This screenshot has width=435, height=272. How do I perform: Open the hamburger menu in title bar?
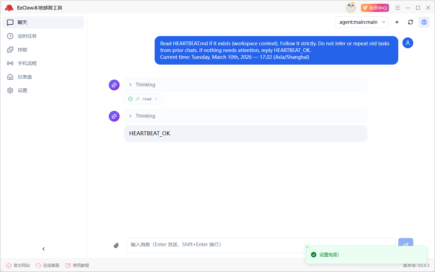398,8
